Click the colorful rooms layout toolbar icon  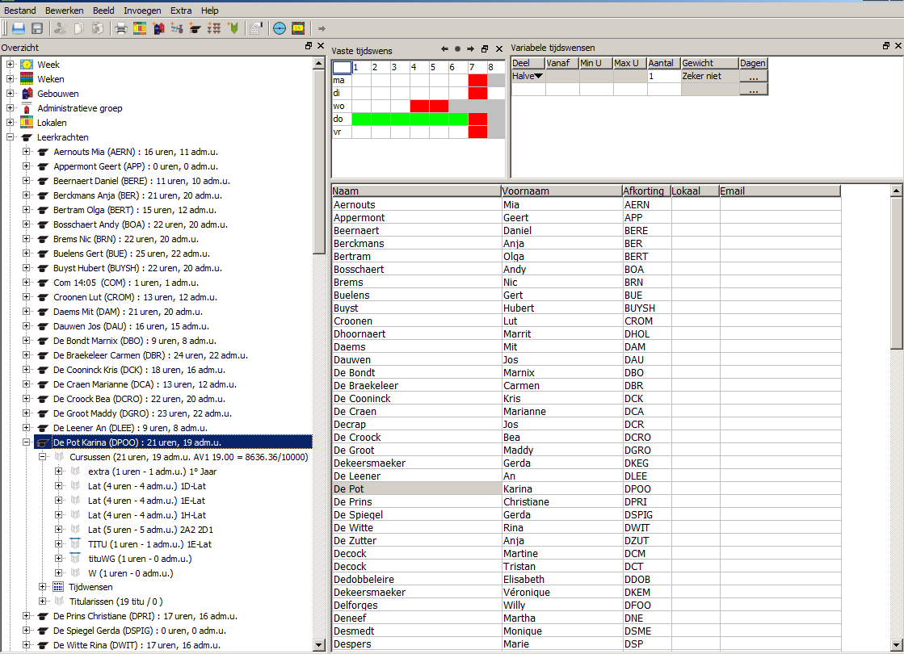pyautogui.click(x=140, y=28)
